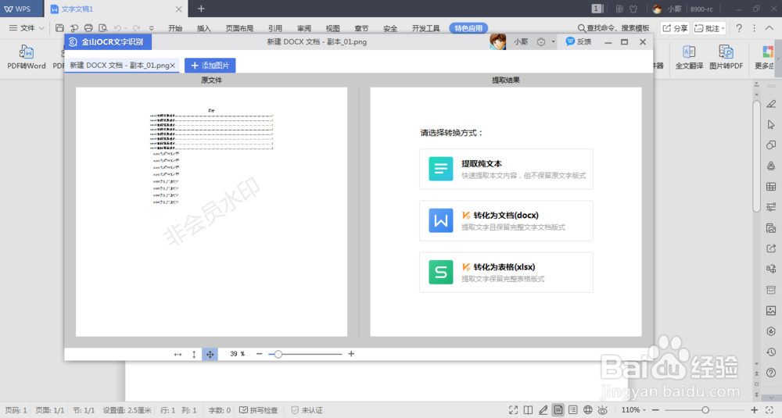This screenshot has height=418, width=782.
Task: Click the 分享 share button
Action: [675, 28]
